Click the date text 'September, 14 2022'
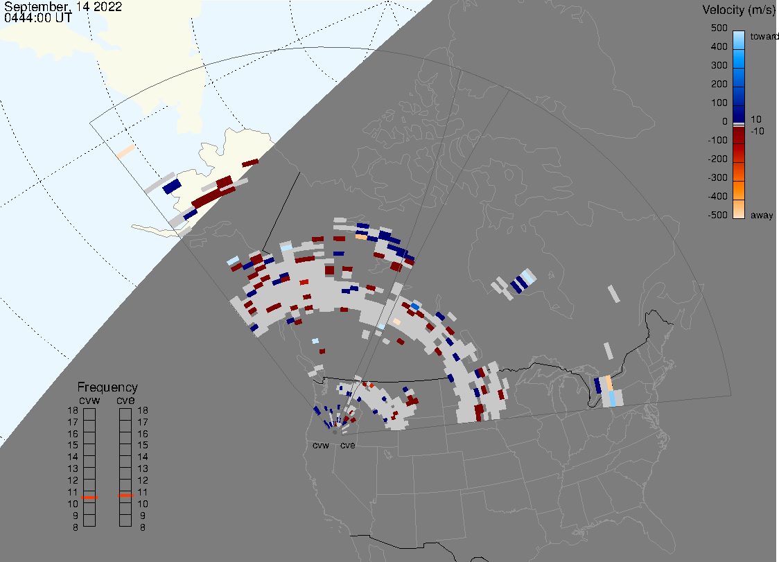Screen dimensions: 779x562 pos(63,6)
